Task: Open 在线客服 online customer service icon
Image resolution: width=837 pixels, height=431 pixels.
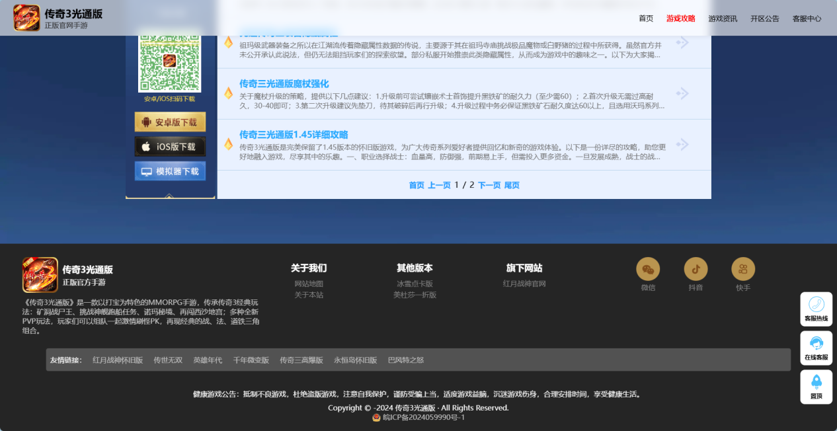Action: [x=816, y=347]
